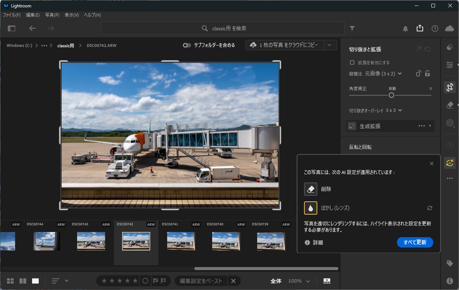459x290 pixels.
Task: Expand the breadcrumb ellipsis path
Action: pos(44,45)
